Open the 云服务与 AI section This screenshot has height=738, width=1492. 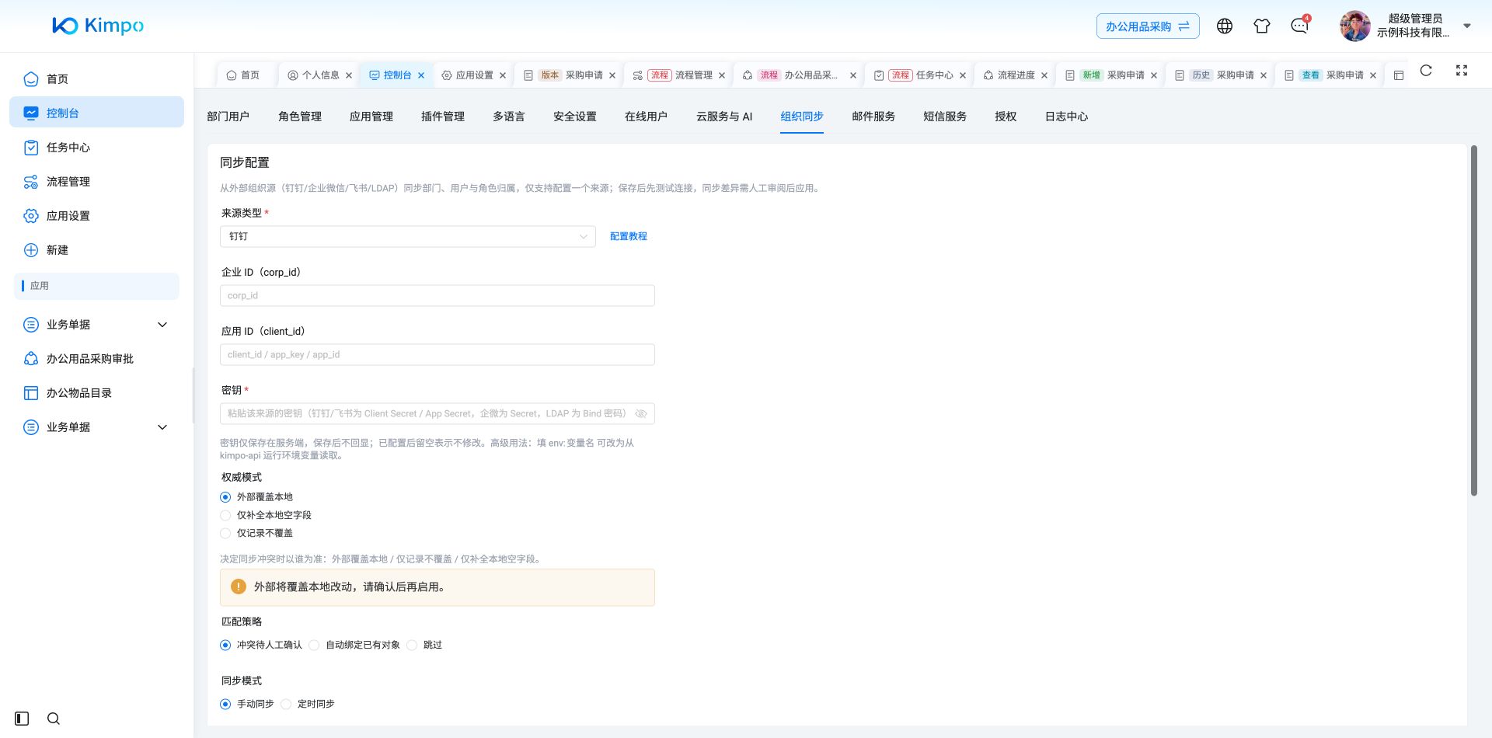(x=724, y=117)
